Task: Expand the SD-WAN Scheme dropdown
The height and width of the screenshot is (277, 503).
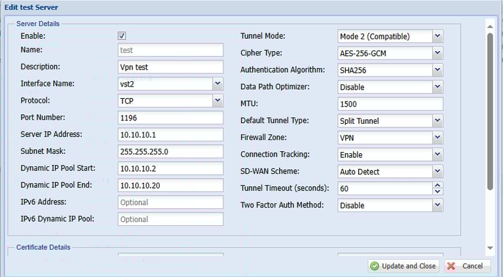Action: 438,172
